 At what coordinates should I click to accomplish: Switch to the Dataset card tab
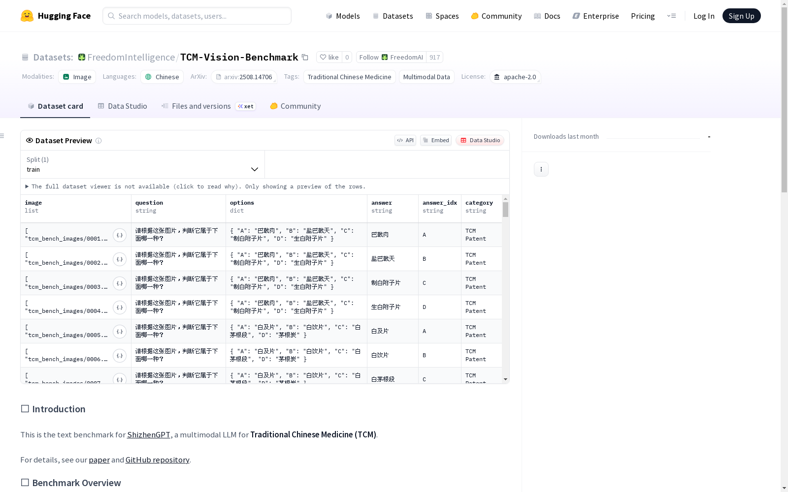coord(55,106)
